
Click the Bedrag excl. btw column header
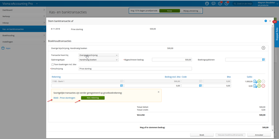click(x=172, y=77)
